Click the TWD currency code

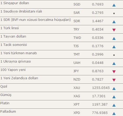point(77,38)
